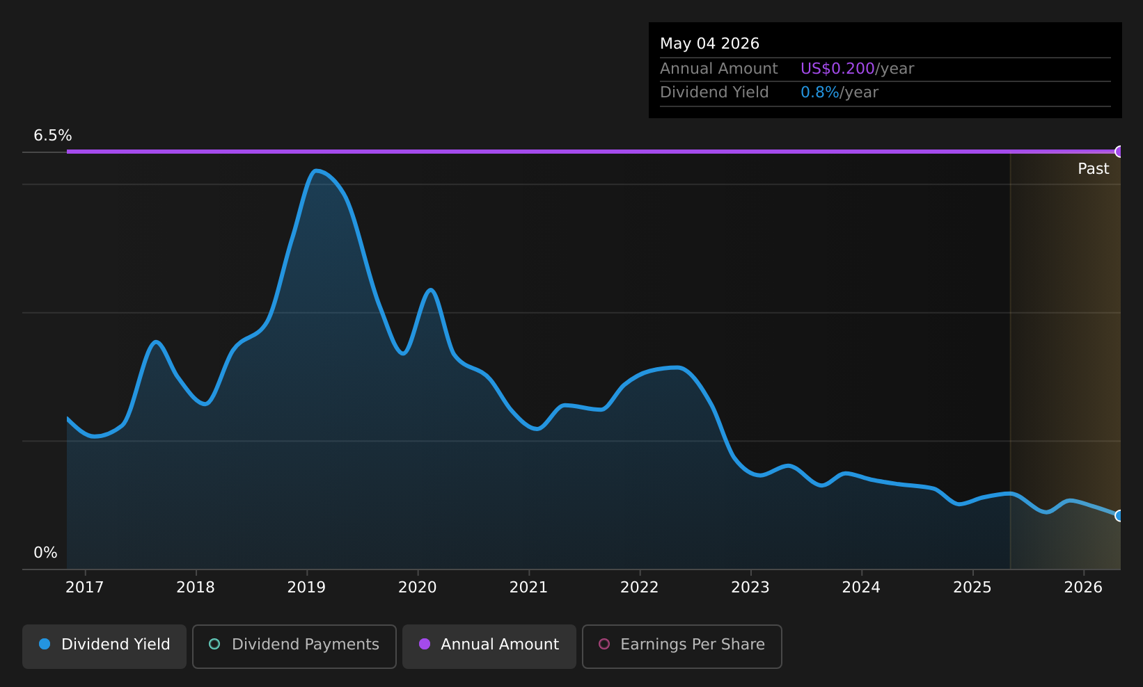
Task: Click the 6.5% y-axis label
Action: pyautogui.click(x=53, y=136)
